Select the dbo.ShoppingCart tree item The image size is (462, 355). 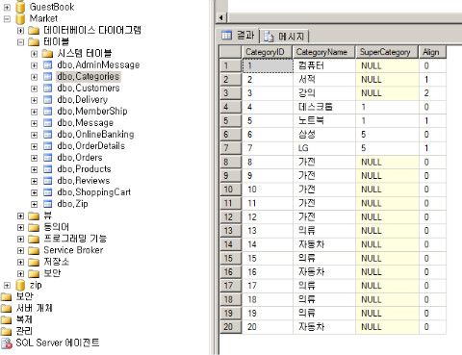pos(93,192)
